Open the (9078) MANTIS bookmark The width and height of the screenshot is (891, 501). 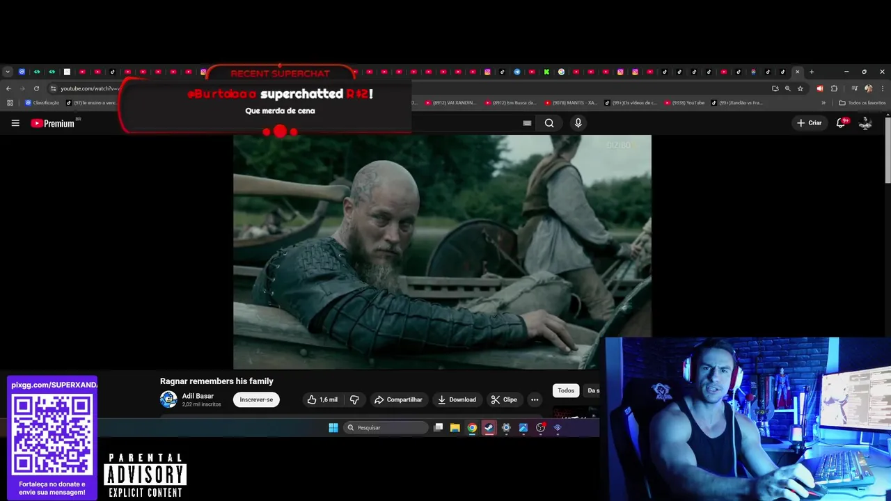tap(571, 103)
